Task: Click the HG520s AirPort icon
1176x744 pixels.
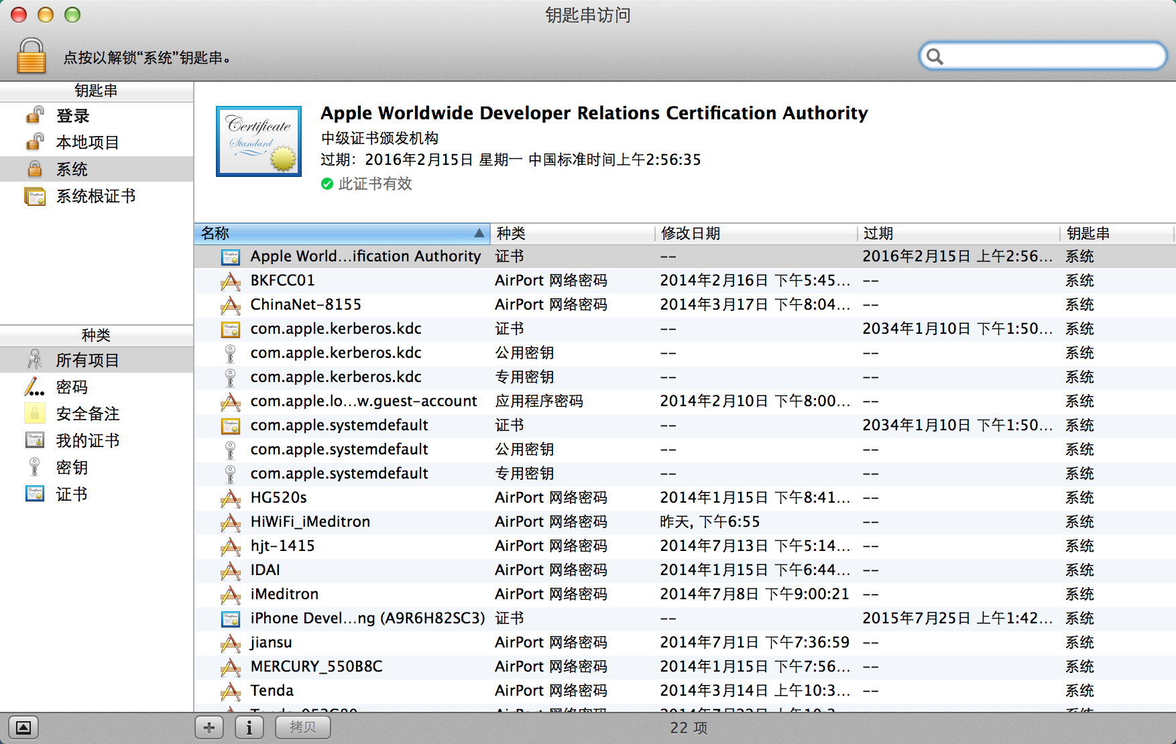Action: (231, 498)
